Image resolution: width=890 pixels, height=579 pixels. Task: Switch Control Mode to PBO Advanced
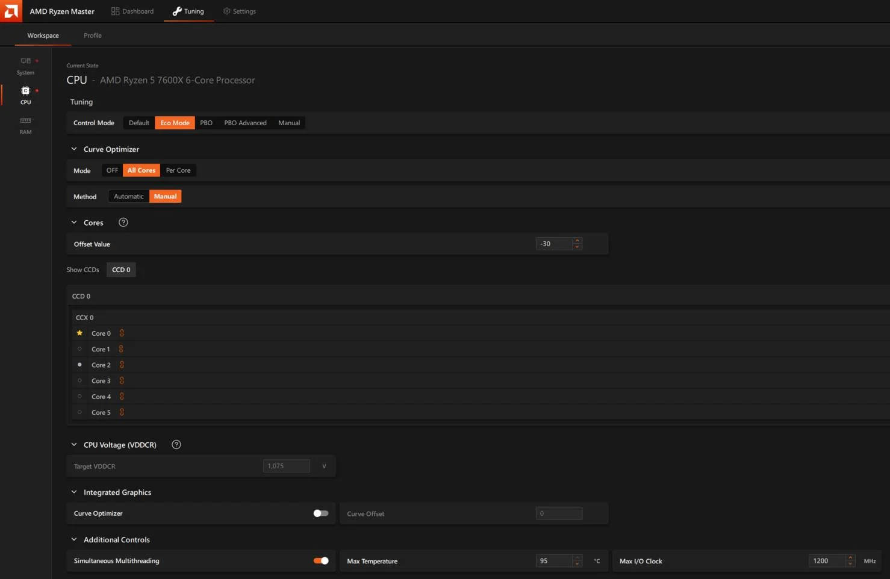click(x=245, y=122)
